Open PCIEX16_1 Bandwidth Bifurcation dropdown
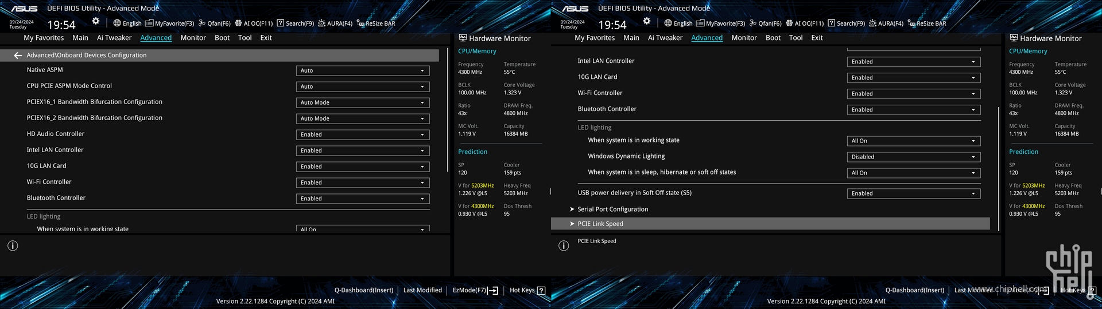This screenshot has height=309, width=1102. coord(363,102)
